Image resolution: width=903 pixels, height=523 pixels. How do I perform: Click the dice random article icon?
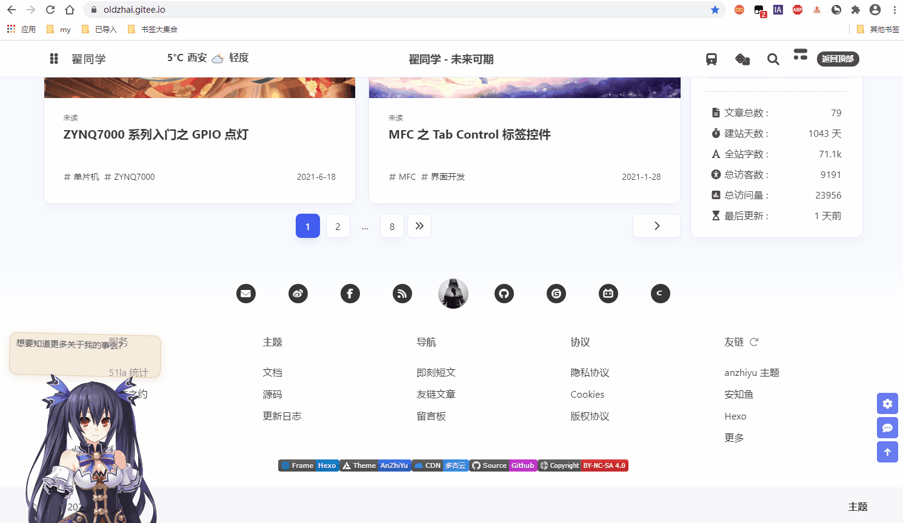742,59
